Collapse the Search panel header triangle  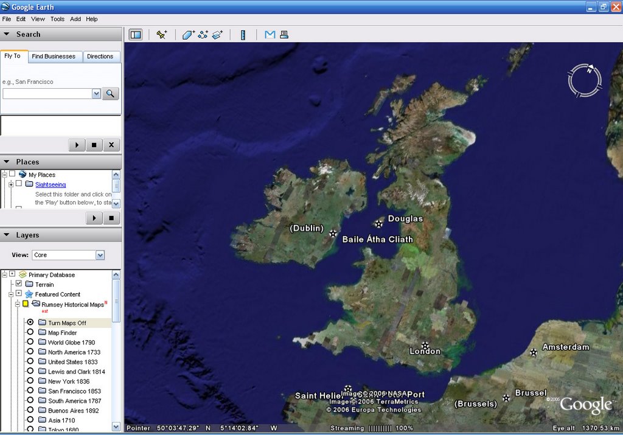pos(7,34)
